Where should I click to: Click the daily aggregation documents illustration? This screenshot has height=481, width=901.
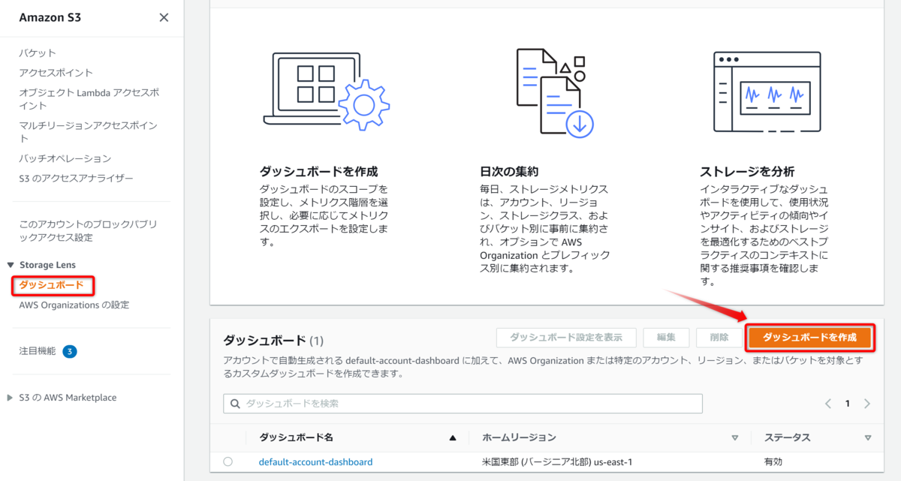click(x=554, y=92)
